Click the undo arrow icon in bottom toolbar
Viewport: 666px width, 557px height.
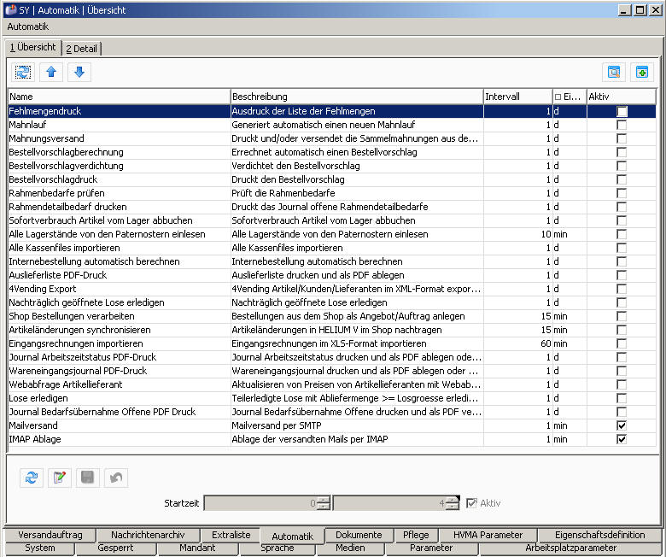pyautogui.click(x=116, y=478)
